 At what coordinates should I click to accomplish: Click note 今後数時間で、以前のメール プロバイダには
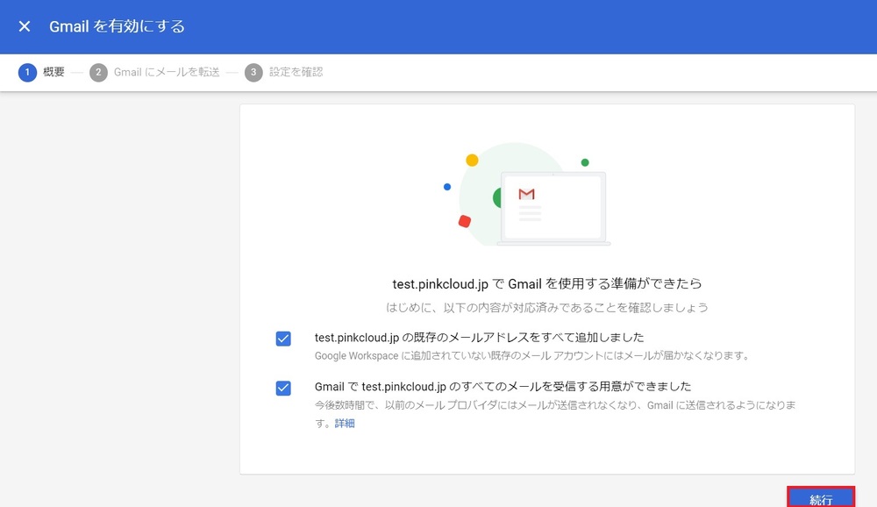click(x=555, y=413)
